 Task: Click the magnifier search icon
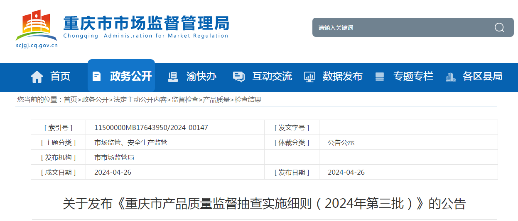click(499, 28)
